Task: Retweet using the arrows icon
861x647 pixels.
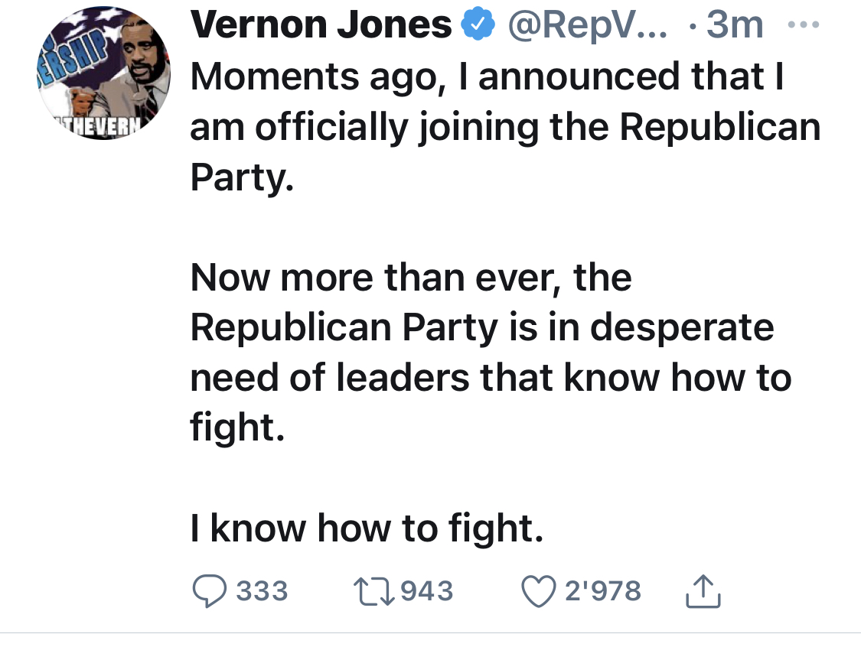Action: [374, 591]
